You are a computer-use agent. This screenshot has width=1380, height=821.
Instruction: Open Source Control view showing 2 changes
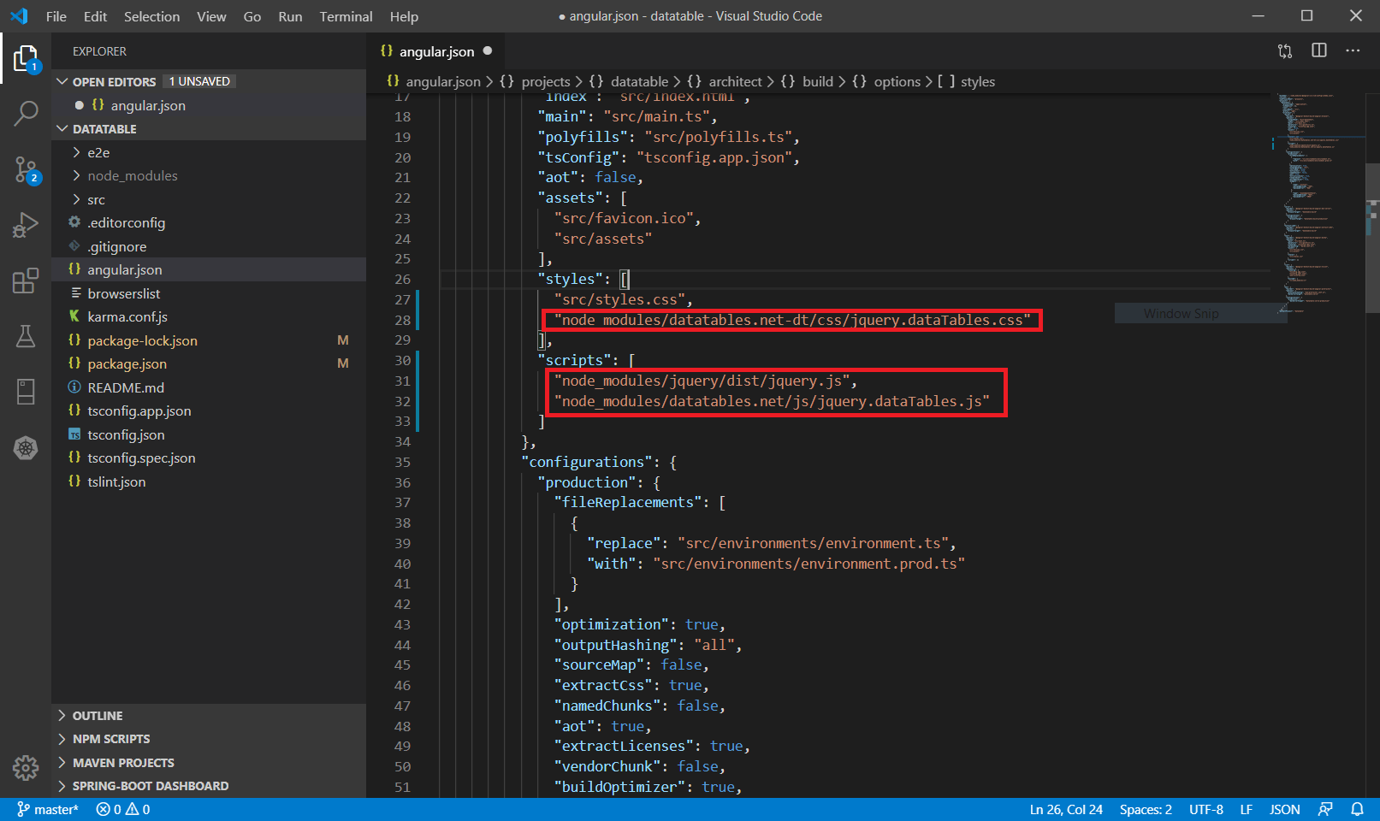click(26, 169)
